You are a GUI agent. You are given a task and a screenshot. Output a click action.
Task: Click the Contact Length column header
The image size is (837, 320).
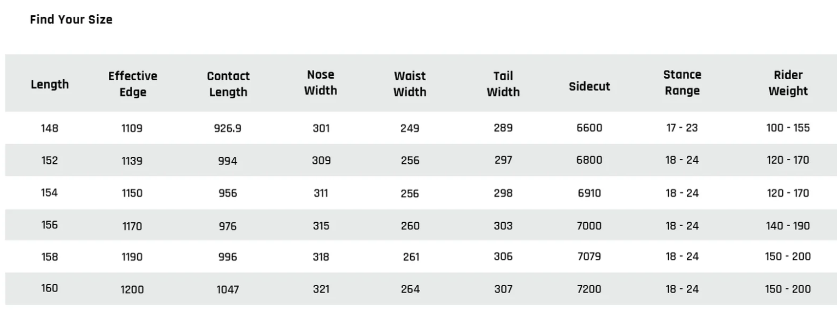pyautogui.click(x=228, y=84)
